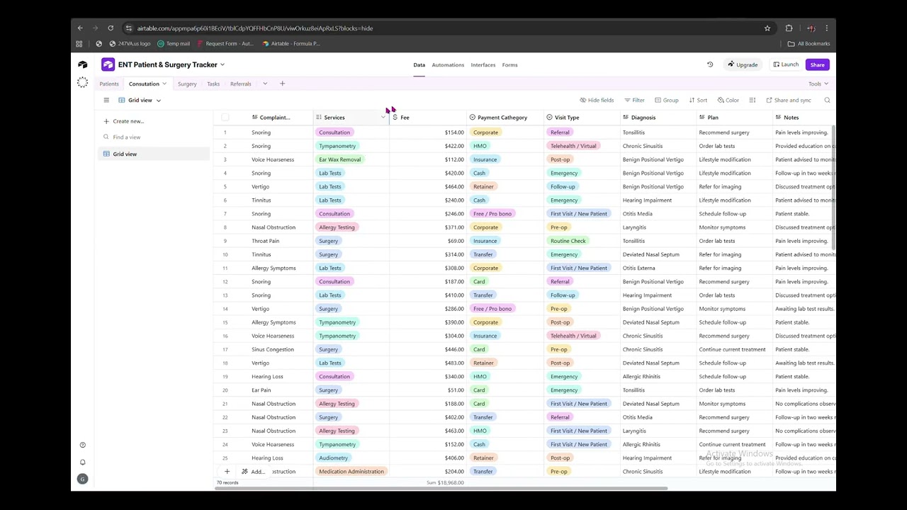The image size is (907, 510).
Task: Open Chrome extensions puzzle icon
Action: [x=789, y=28]
